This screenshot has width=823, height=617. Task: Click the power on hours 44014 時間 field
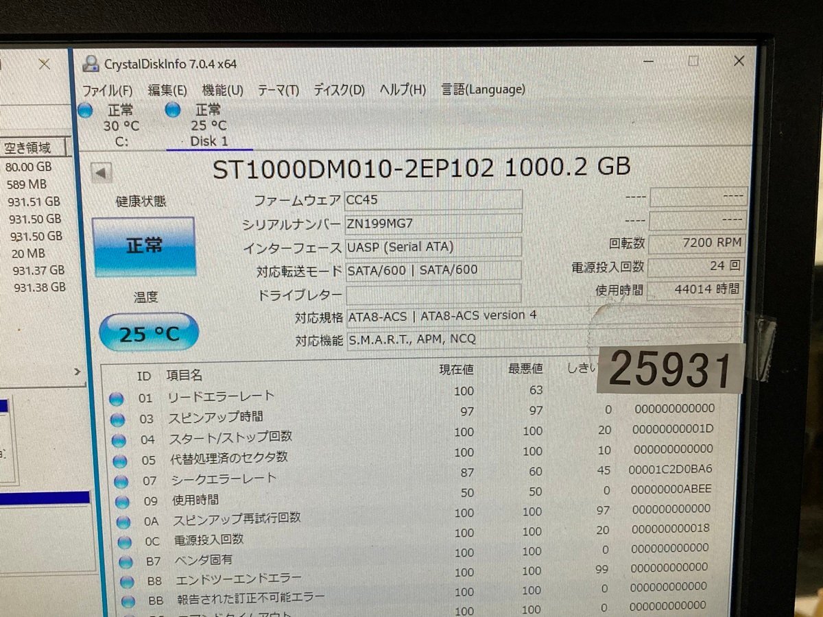(695, 289)
